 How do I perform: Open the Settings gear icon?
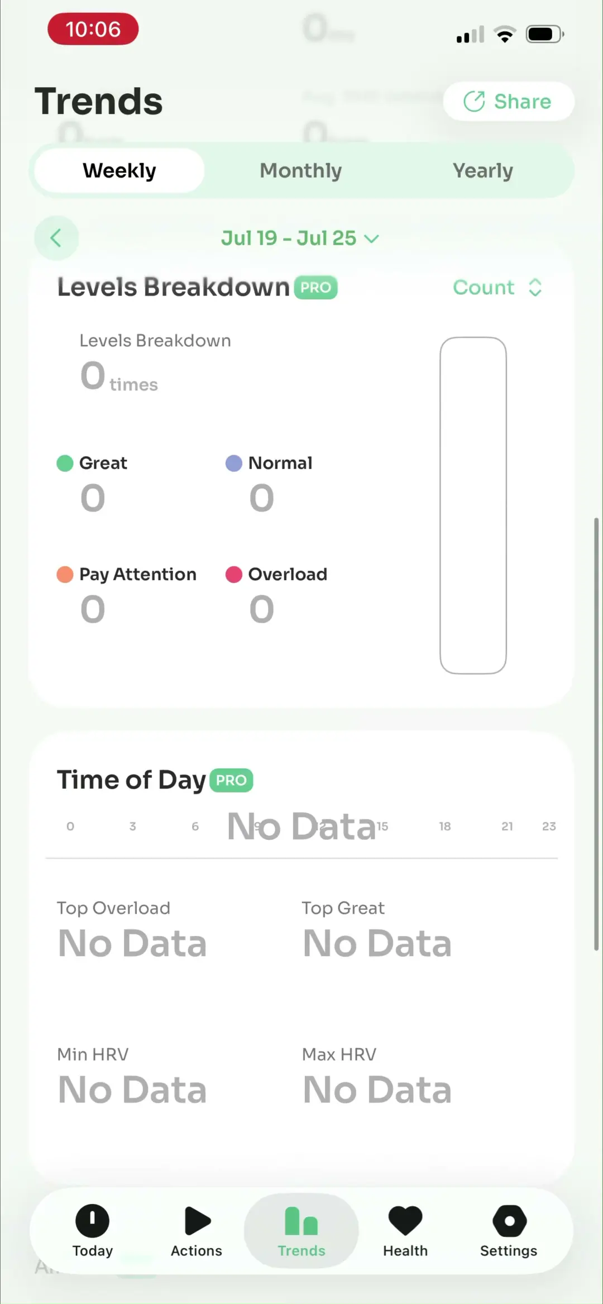pyautogui.click(x=509, y=1221)
